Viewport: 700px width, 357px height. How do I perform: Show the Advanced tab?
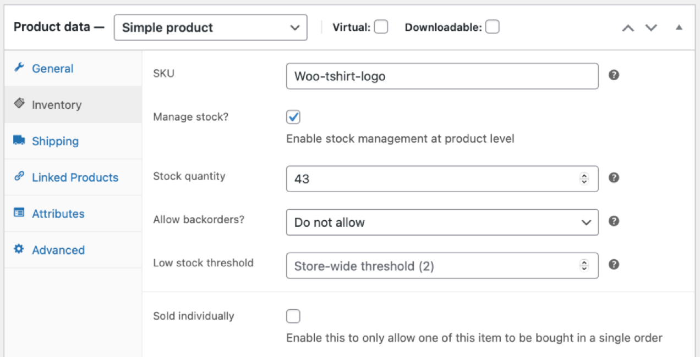pos(73,250)
